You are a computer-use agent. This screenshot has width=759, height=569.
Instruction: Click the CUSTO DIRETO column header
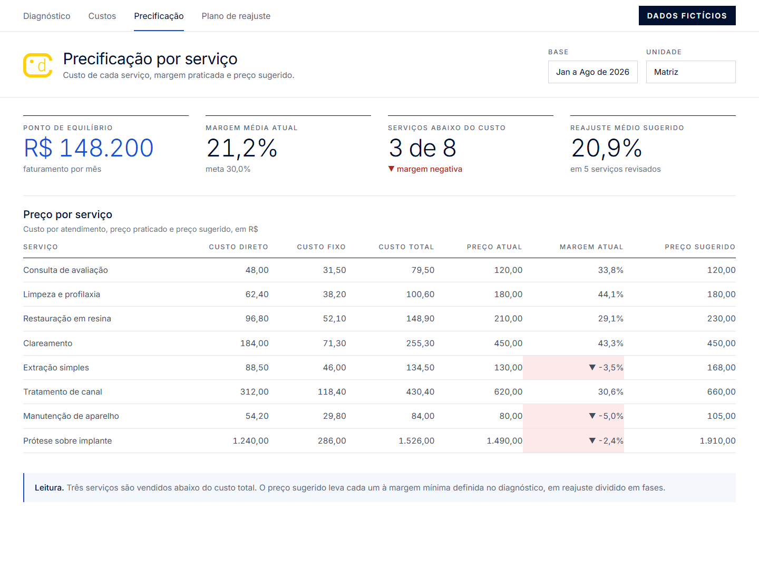click(x=239, y=247)
